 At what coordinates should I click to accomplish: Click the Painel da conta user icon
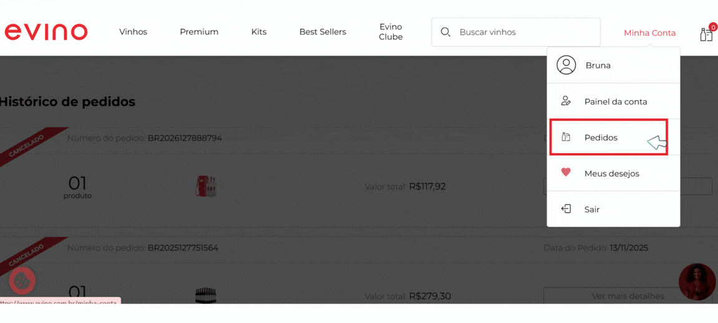click(566, 101)
